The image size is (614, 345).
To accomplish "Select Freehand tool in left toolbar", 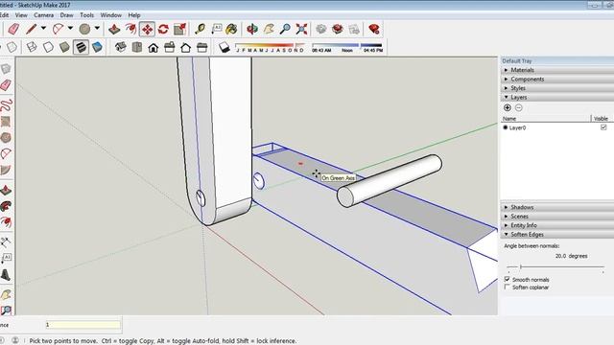I will [6, 104].
